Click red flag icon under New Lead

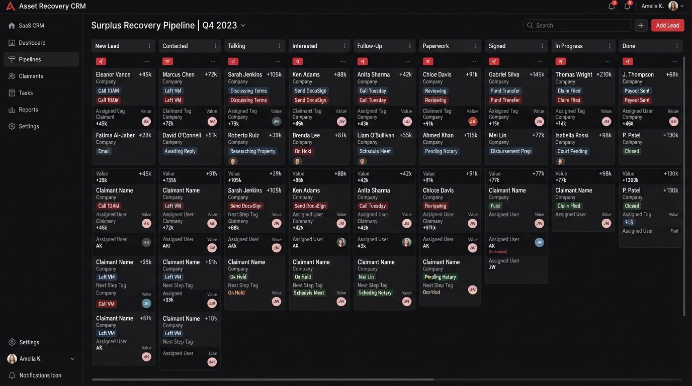[x=101, y=61]
